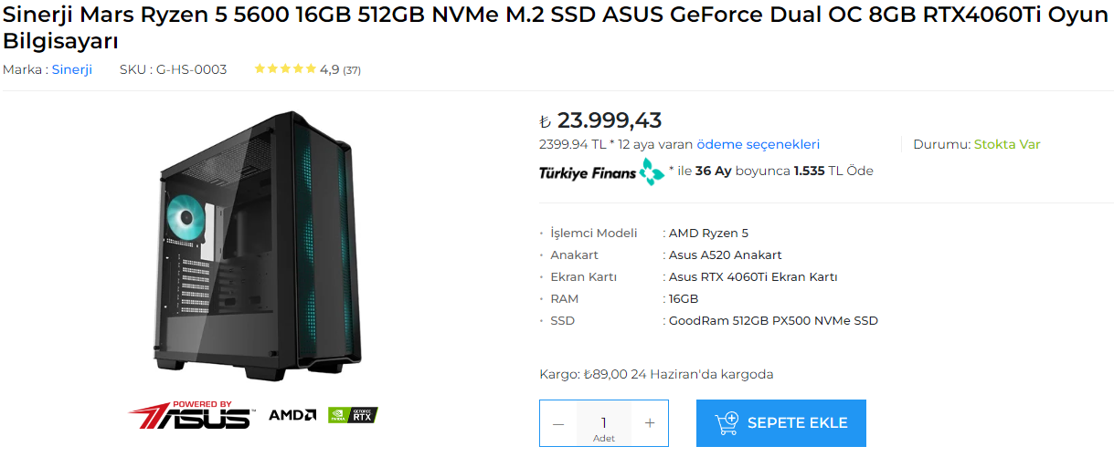The width and height of the screenshot is (1114, 457).
Task: Click the 23.999,43 price text
Action: [609, 120]
